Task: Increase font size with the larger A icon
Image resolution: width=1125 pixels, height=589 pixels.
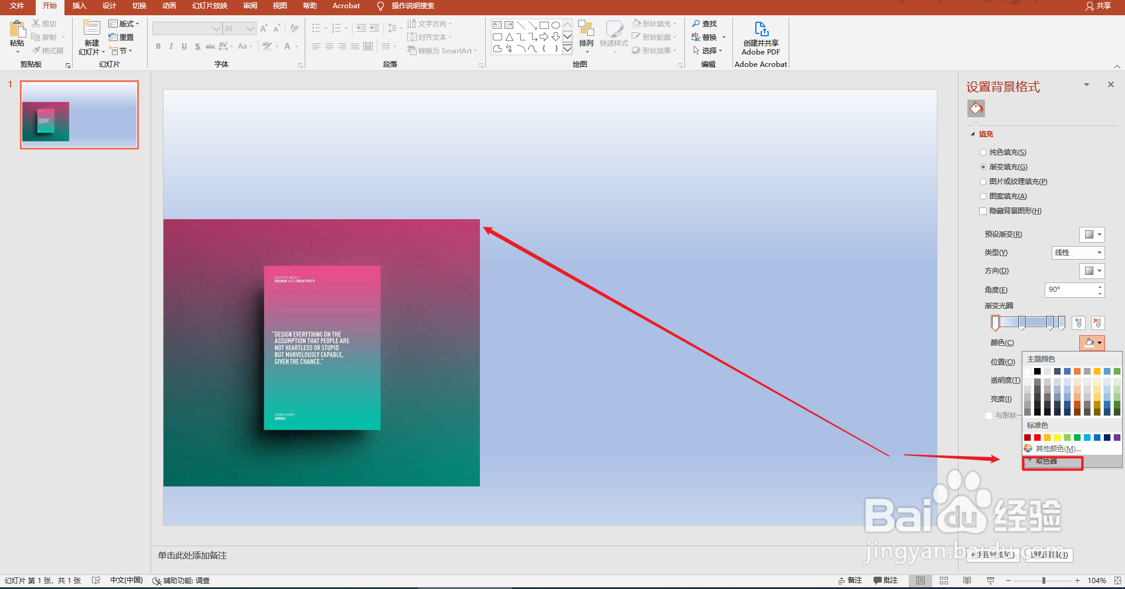Action: pyautogui.click(x=264, y=28)
